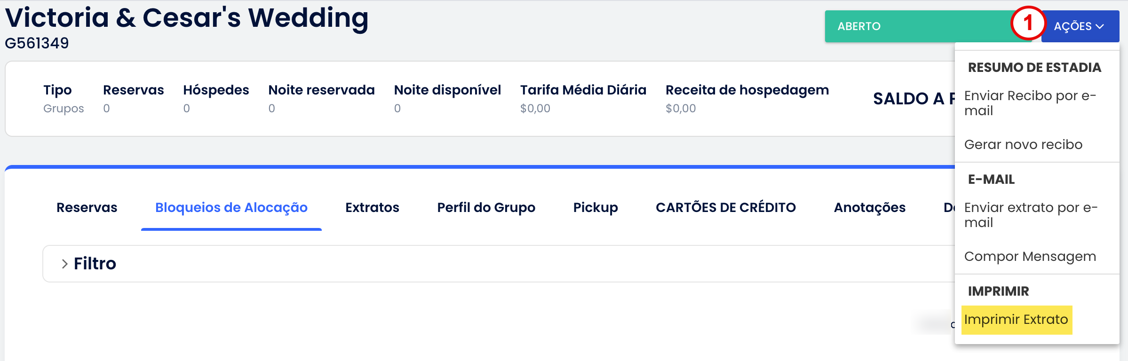Screen dimensions: 1128x361
Task: Open the AÇÕES dropdown button
Action: click(1079, 26)
